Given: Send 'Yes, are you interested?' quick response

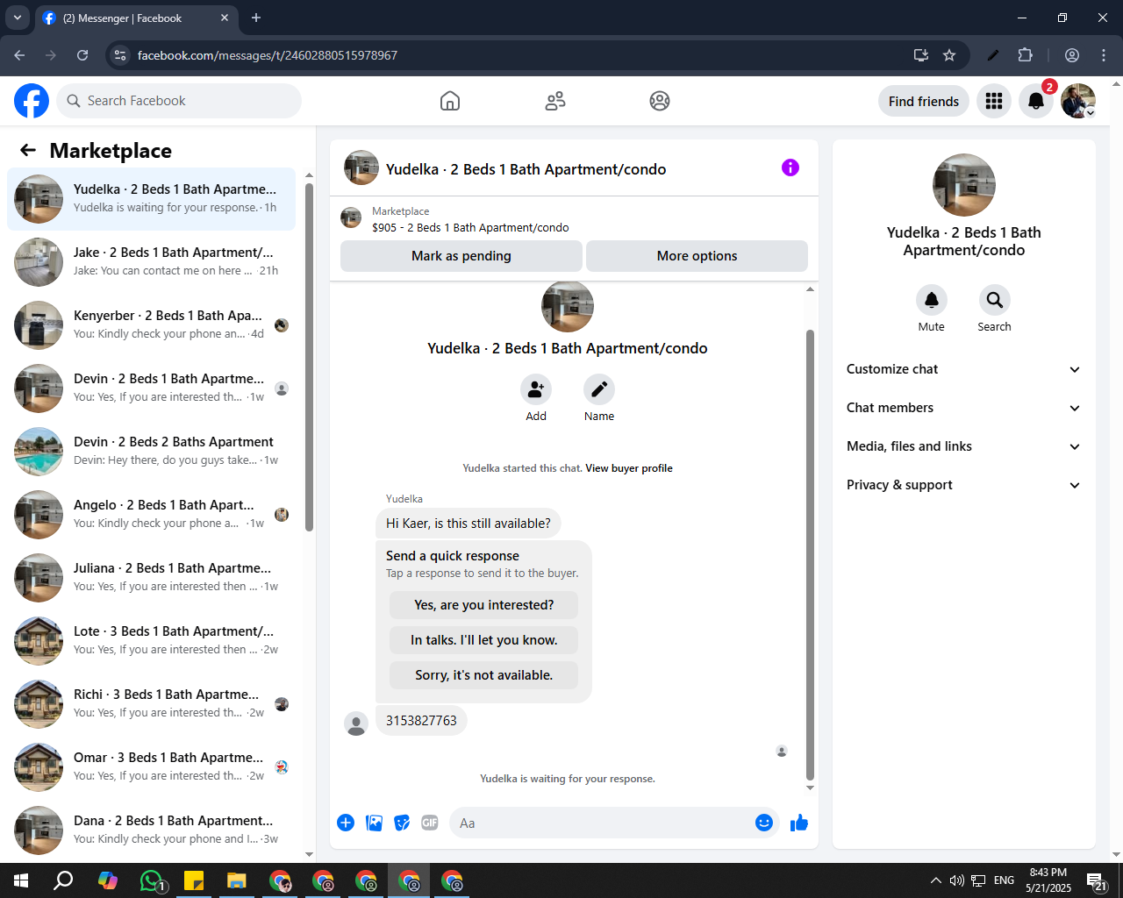Looking at the screenshot, I should [483, 605].
